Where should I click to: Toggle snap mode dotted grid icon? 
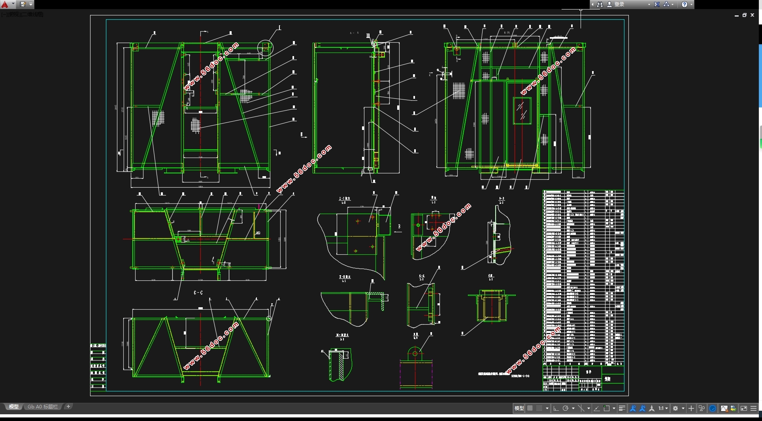coord(539,408)
